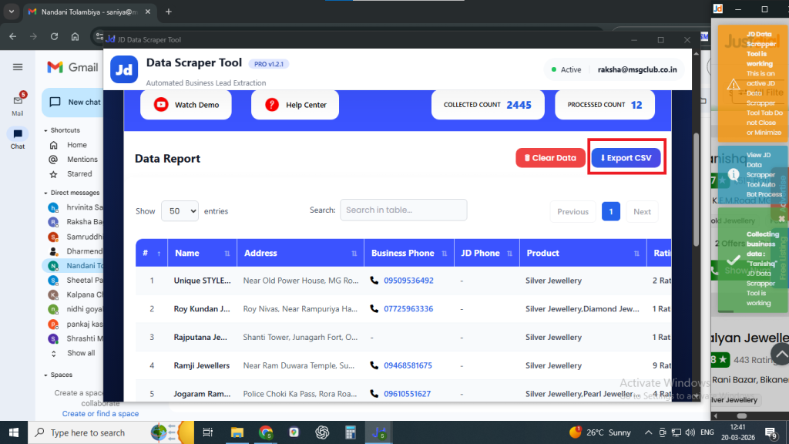789x444 pixels.
Task: Collapse the Direct messages section
Action: [x=45, y=193]
